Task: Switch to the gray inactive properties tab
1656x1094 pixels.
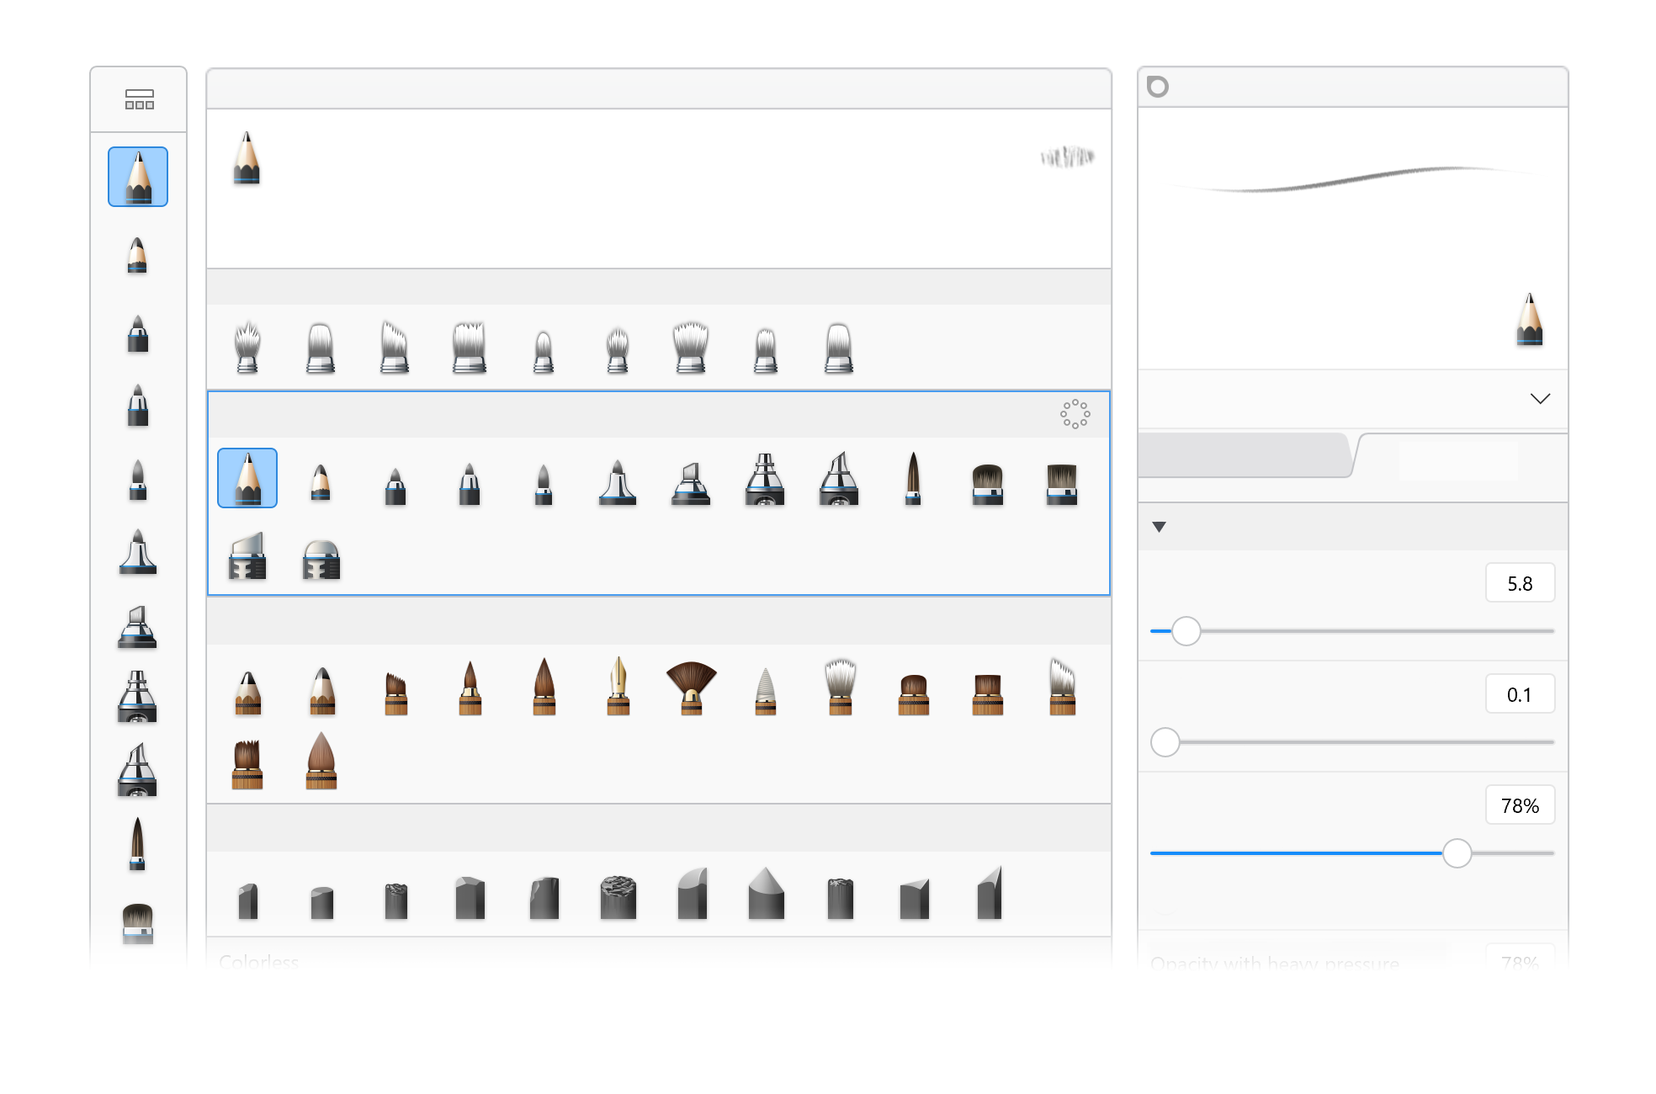Action: (x=1244, y=456)
